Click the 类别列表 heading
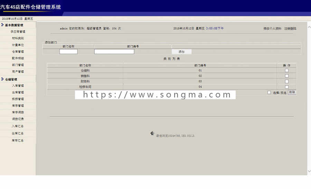Screen dimensions: 311x189 (171, 59)
